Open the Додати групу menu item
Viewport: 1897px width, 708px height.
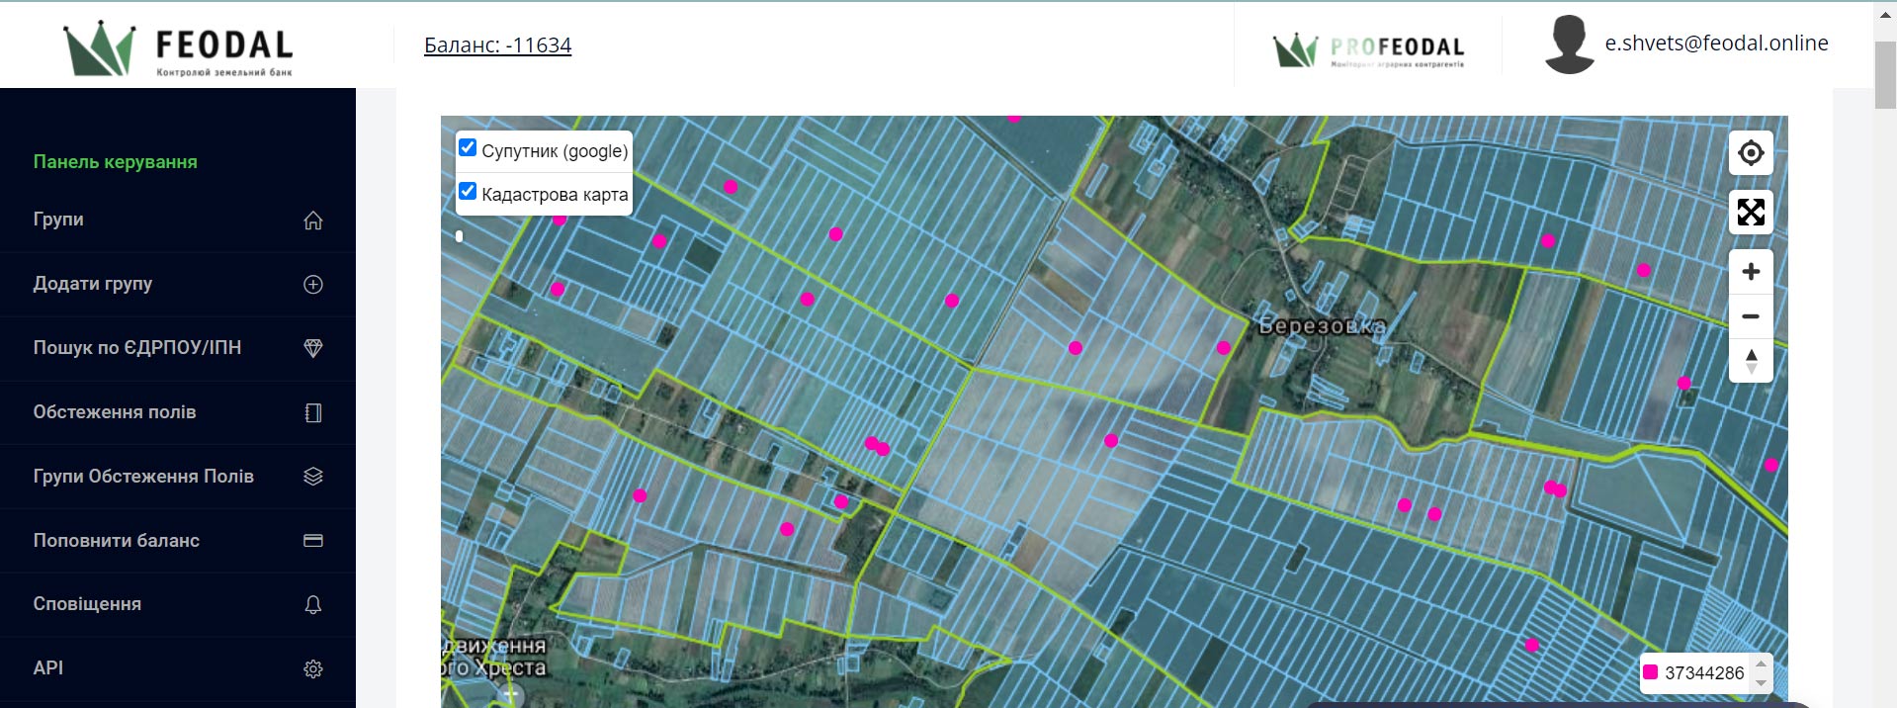pos(93,284)
